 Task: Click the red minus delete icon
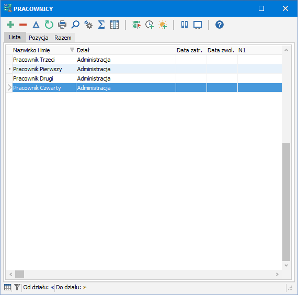coord(23,25)
